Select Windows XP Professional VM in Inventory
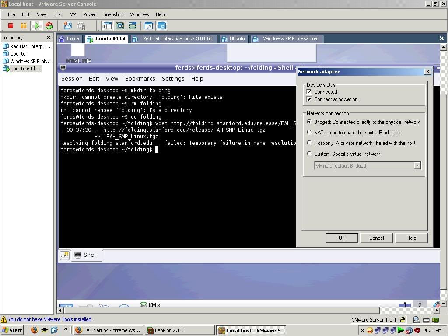Viewport: 448px width, 336px height. (x=27, y=61)
